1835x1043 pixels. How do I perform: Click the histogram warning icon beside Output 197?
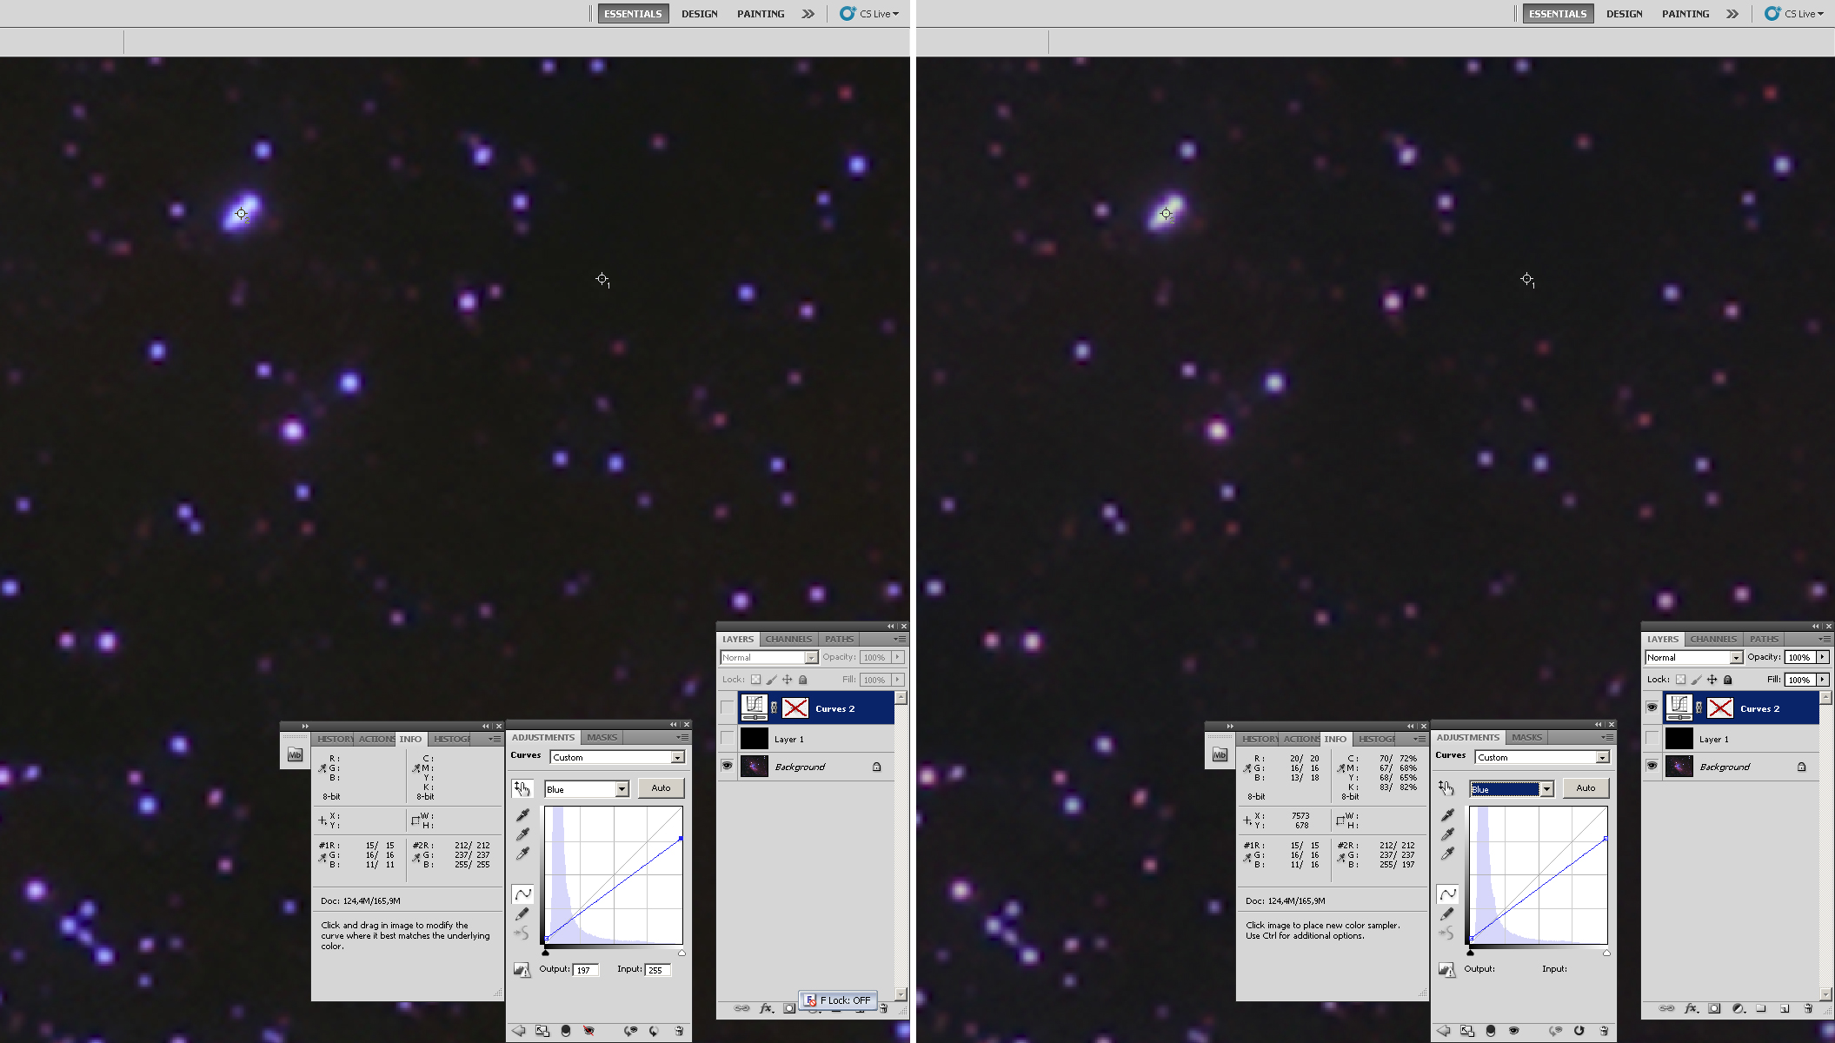522,970
